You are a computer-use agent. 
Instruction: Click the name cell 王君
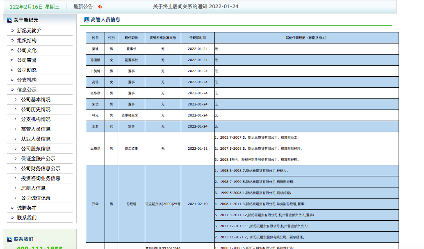pyautogui.click(x=95, y=127)
